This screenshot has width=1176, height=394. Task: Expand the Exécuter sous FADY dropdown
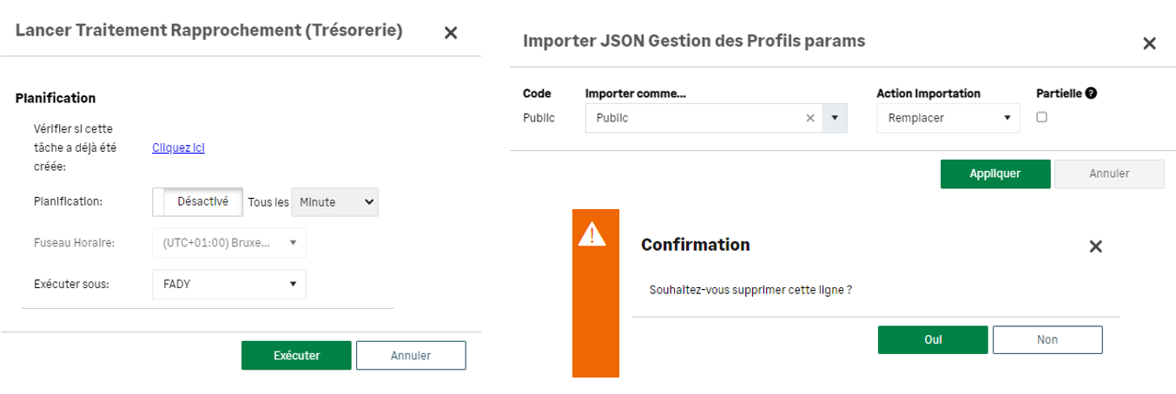[x=228, y=284]
